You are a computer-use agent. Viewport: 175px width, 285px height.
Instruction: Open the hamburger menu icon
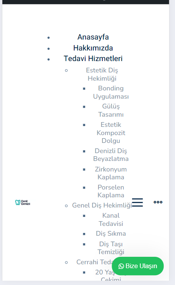click(137, 202)
